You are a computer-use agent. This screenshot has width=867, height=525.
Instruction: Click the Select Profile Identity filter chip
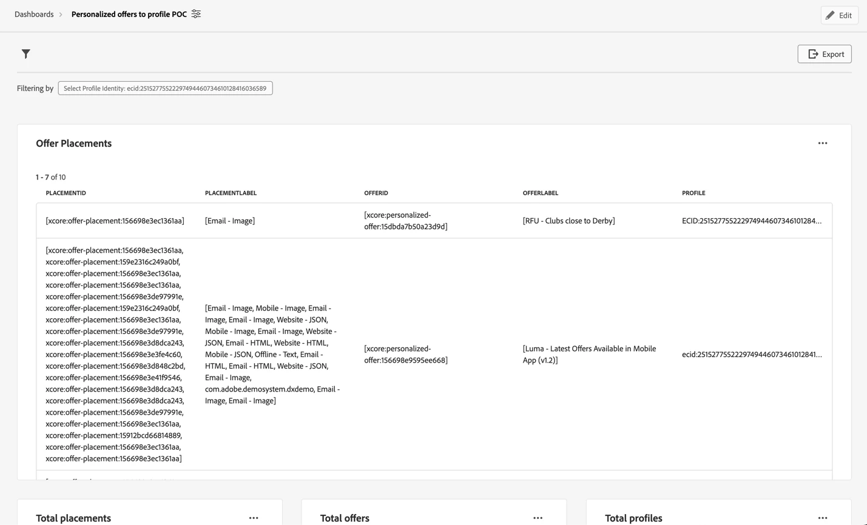[x=165, y=89]
